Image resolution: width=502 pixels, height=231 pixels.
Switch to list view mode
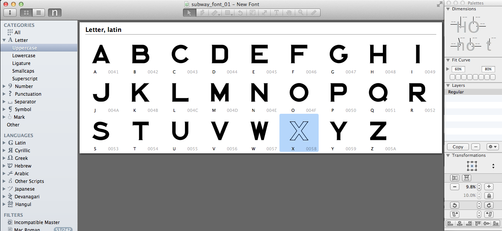[x=38, y=12]
